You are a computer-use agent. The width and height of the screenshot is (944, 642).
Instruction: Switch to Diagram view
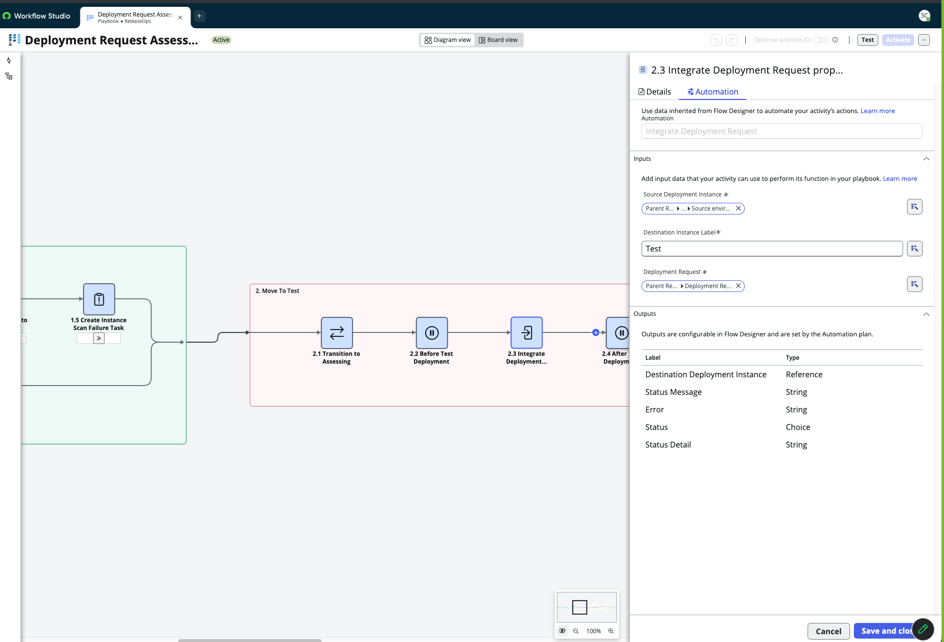point(447,40)
